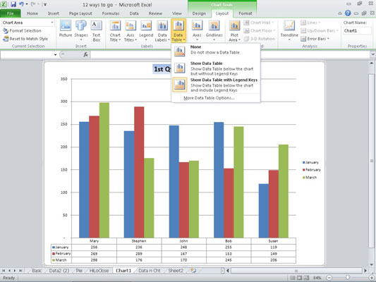Switch to the Review tab
The image size is (376, 282).
click(x=155, y=13)
